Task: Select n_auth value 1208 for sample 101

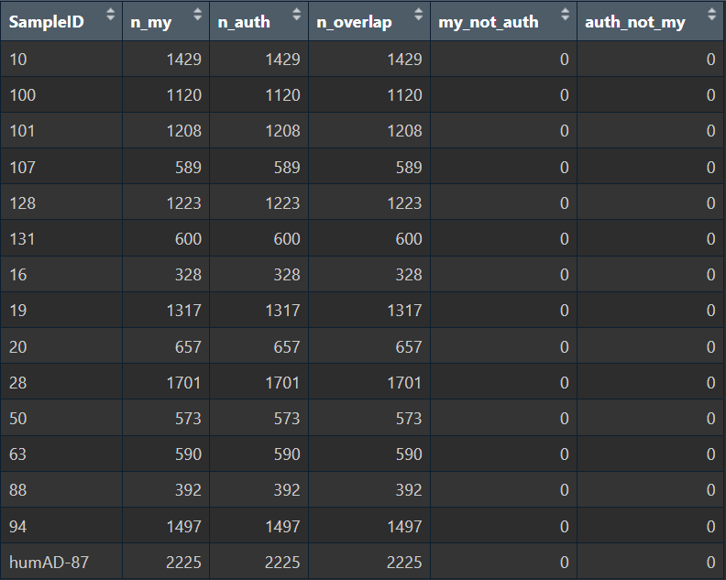Action: [x=282, y=131]
